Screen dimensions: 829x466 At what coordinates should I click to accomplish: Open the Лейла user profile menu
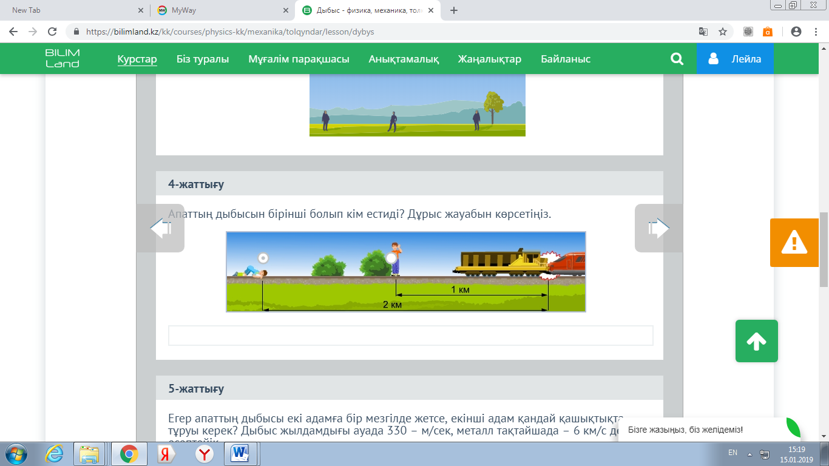coord(735,59)
